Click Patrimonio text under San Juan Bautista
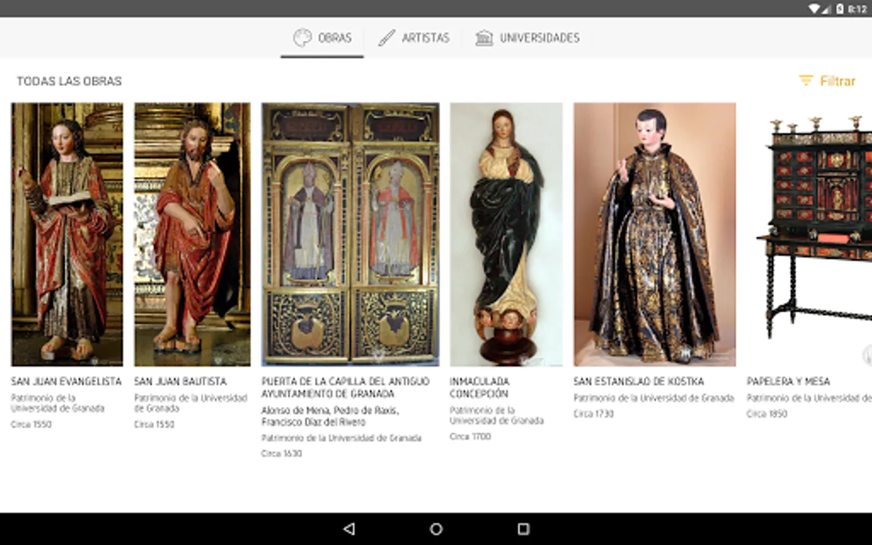Screen dimensions: 872x545 (191, 403)
